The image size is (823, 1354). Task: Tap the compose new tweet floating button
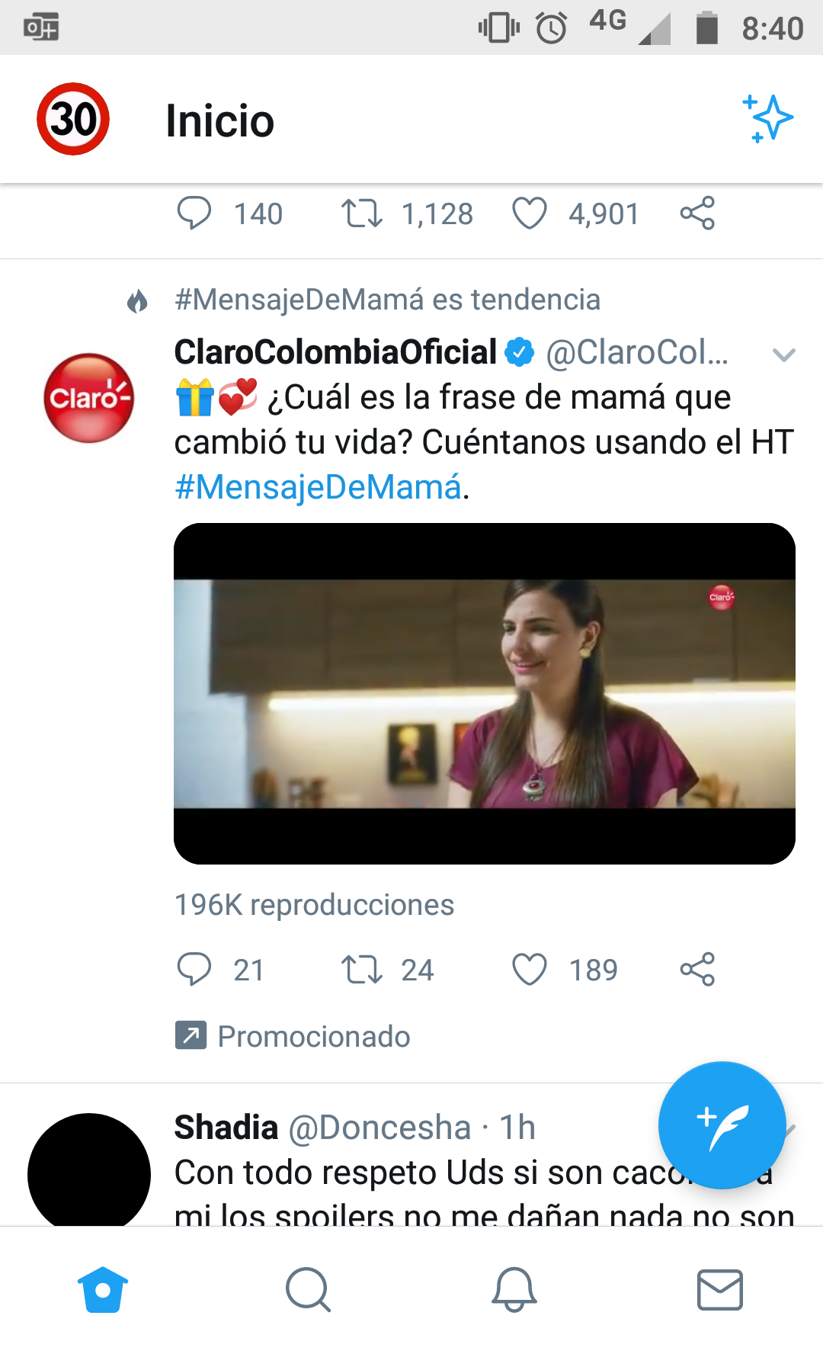tap(722, 1125)
